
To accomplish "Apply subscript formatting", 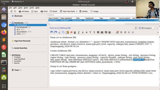I will (94, 32).
